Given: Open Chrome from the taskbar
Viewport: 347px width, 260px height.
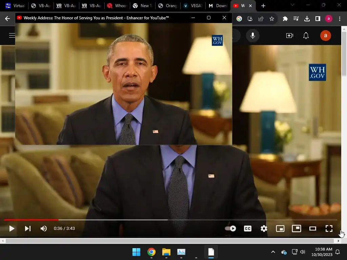Looking at the screenshot, I should 151,252.
